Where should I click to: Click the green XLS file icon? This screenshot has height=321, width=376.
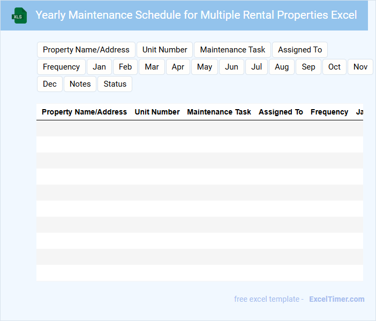coord(20,16)
